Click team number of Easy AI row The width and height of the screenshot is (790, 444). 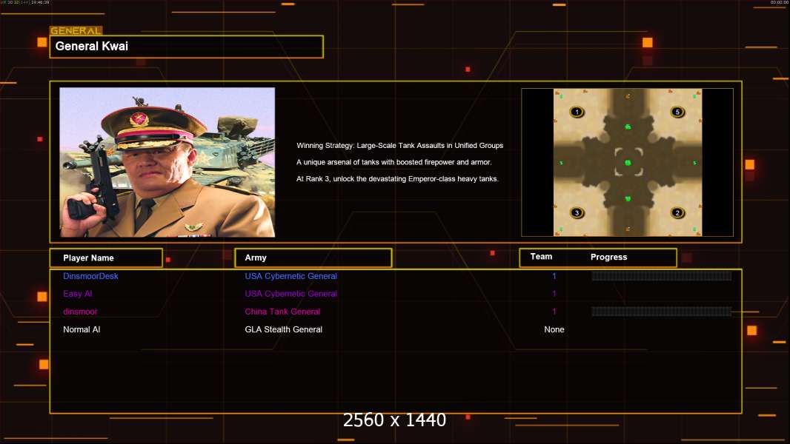coord(554,294)
